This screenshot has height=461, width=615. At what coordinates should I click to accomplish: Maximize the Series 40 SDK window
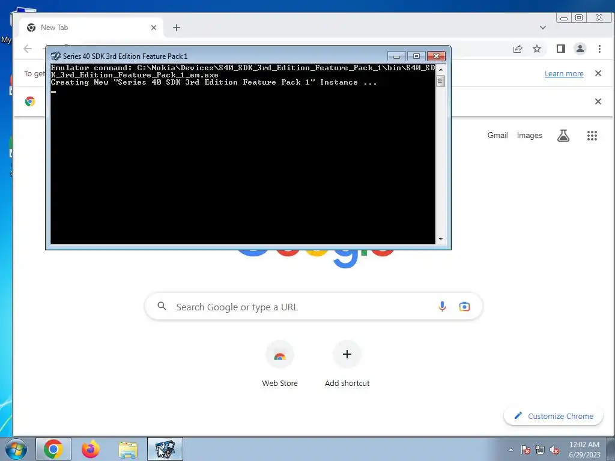coord(416,56)
